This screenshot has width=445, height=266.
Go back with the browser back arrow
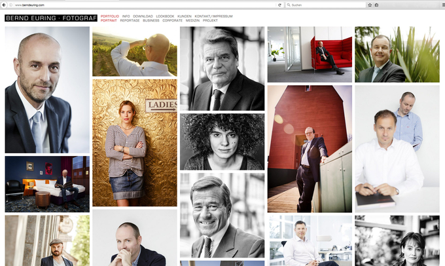[x=4, y=5]
